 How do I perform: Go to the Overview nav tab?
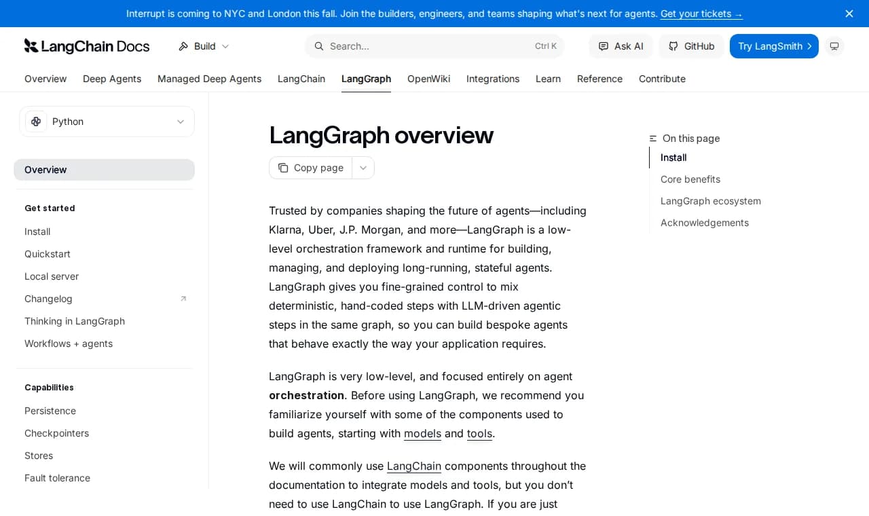[x=45, y=79]
